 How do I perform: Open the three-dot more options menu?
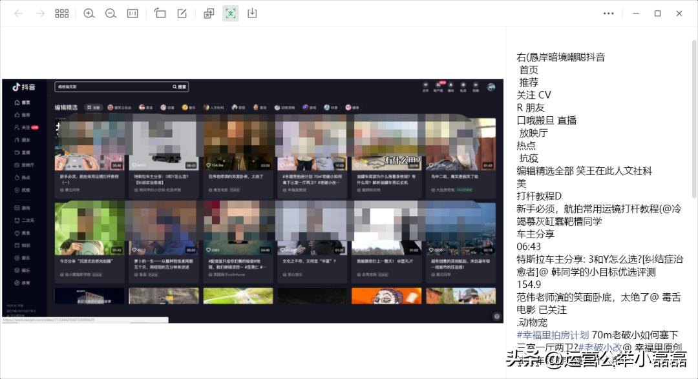(608, 13)
